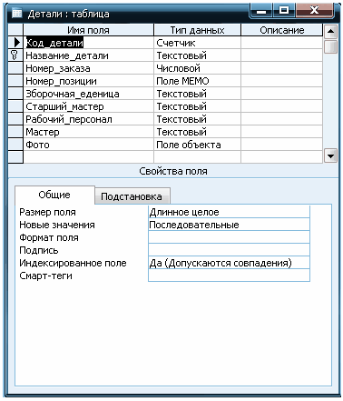Click the current row arrow beside Код_детали
The height and width of the screenshot is (401, 343).
[16, 43]
